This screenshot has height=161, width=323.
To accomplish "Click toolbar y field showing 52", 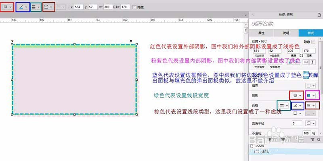I will (93, 7).
